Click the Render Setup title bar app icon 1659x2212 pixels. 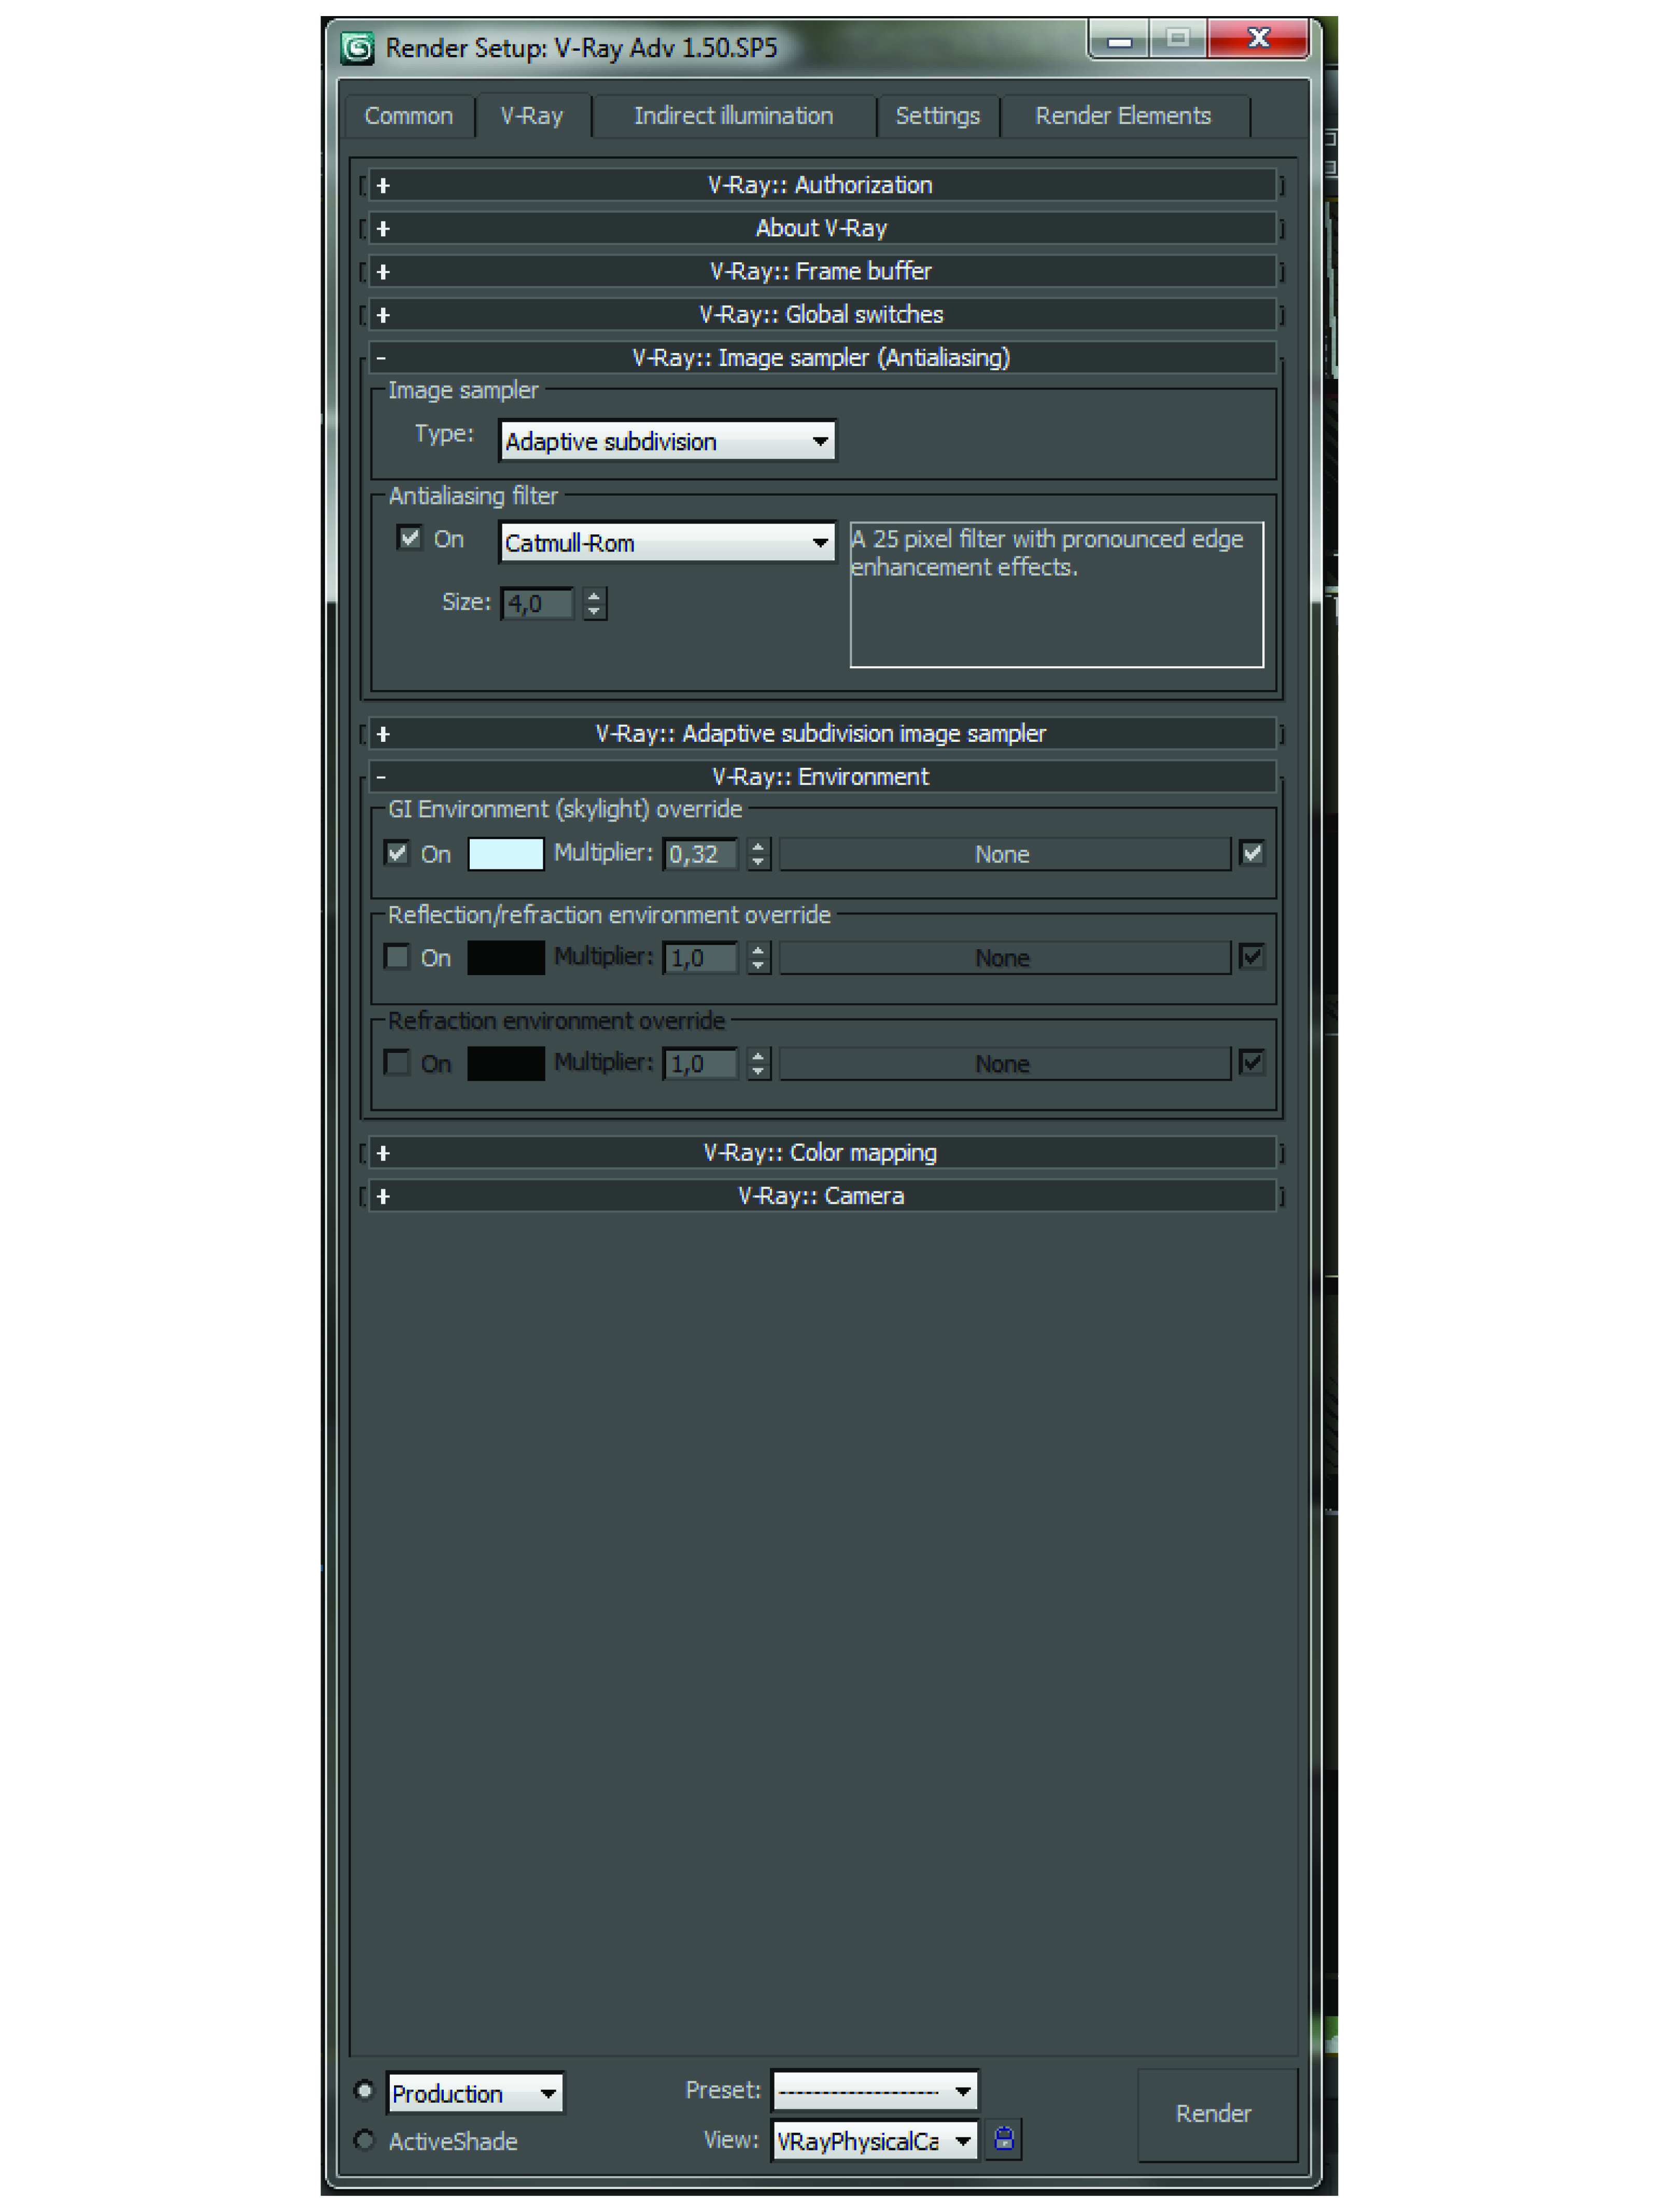357,48
